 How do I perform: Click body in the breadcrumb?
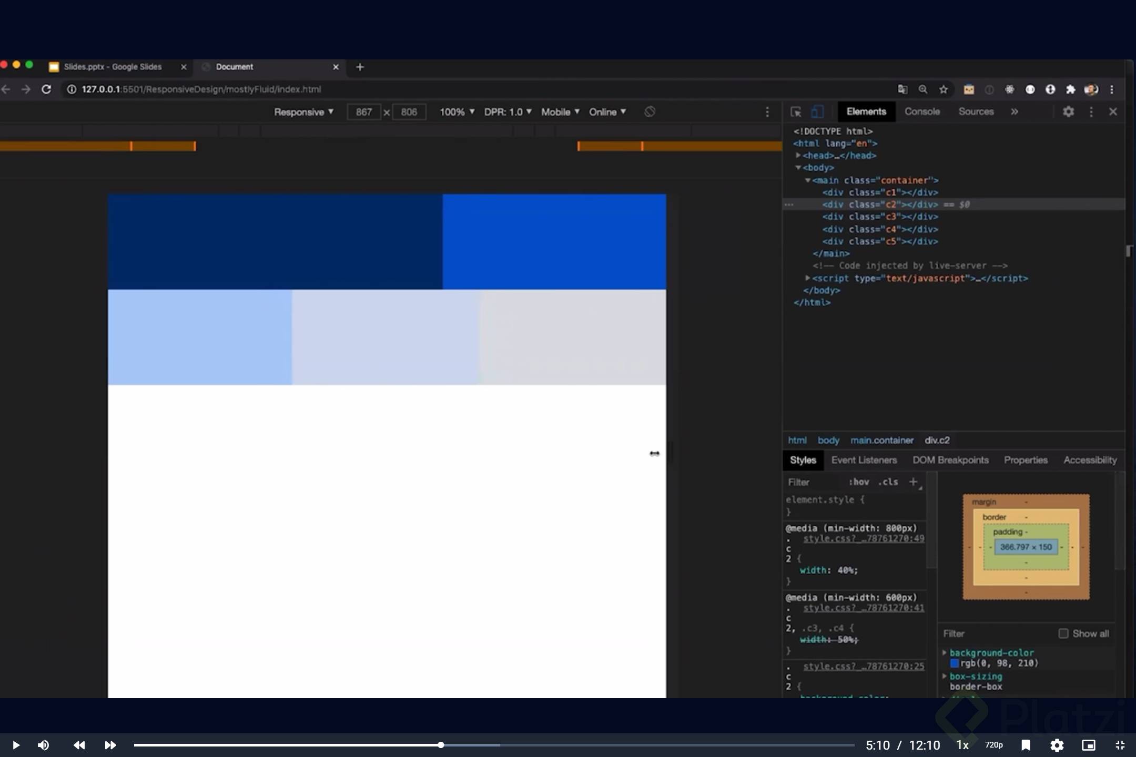[828, 440]
